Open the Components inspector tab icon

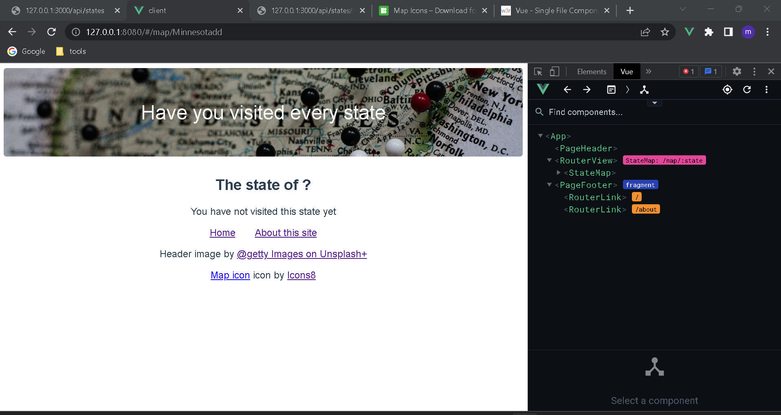(x=644, y=90)
